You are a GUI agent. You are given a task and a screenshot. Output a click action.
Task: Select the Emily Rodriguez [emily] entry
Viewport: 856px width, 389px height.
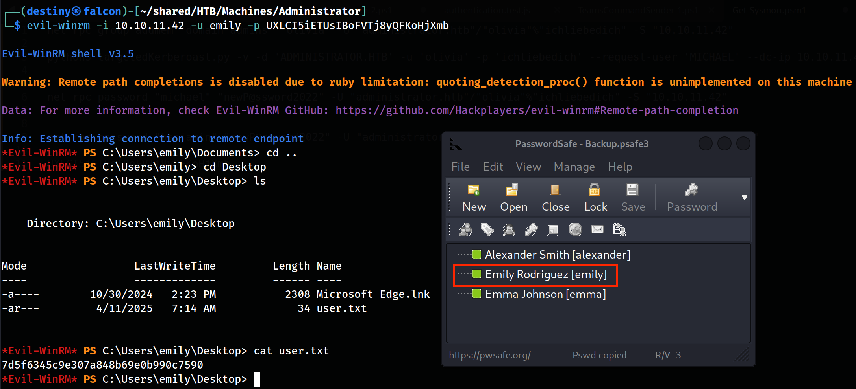point(546,275)
